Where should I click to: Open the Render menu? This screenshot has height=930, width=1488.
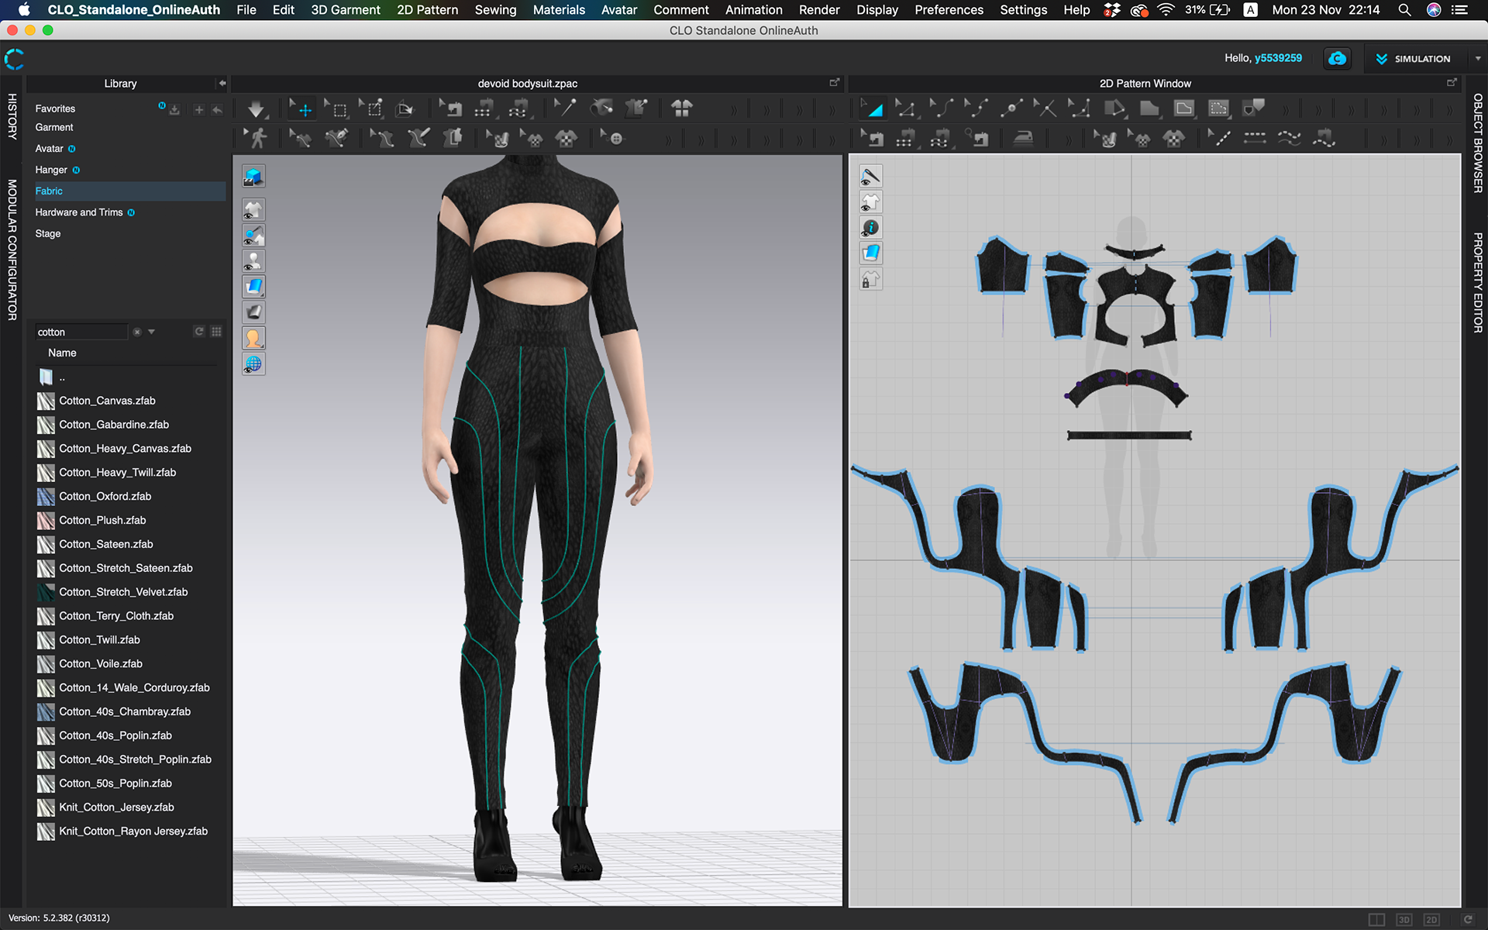coord(819,10)
